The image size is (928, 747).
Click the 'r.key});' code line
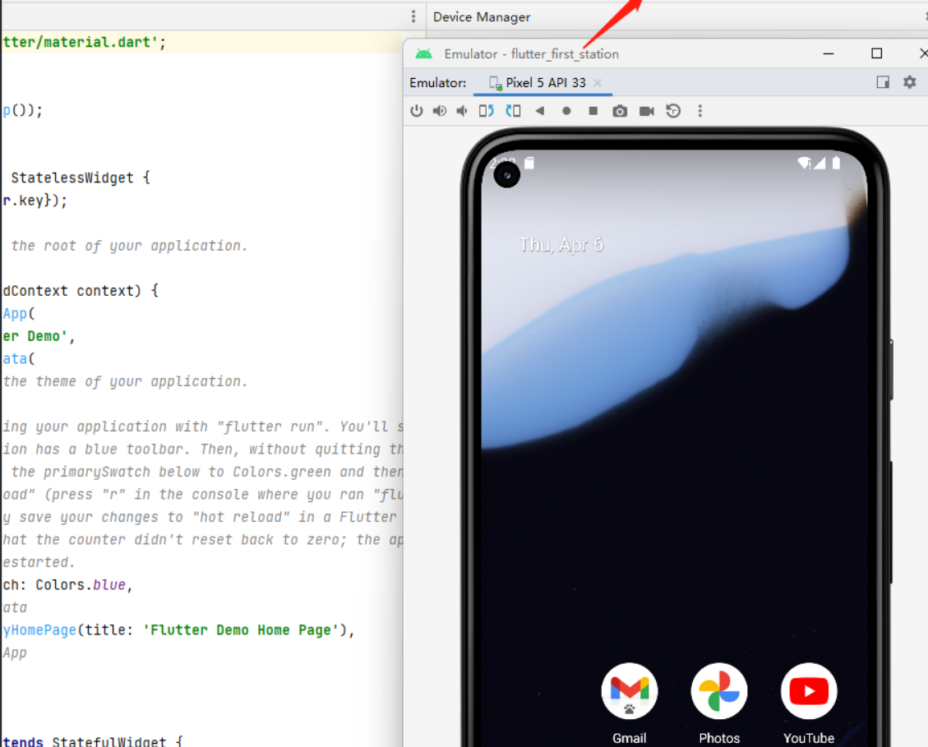[x=35, y=201]
